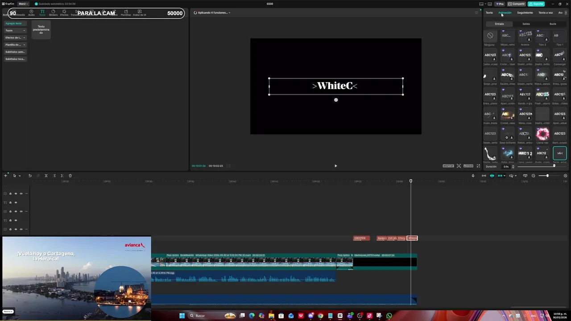This screenshot has width=571, height=321.
Task: Delete left of playhead trim tool
Action: [54, 176]
